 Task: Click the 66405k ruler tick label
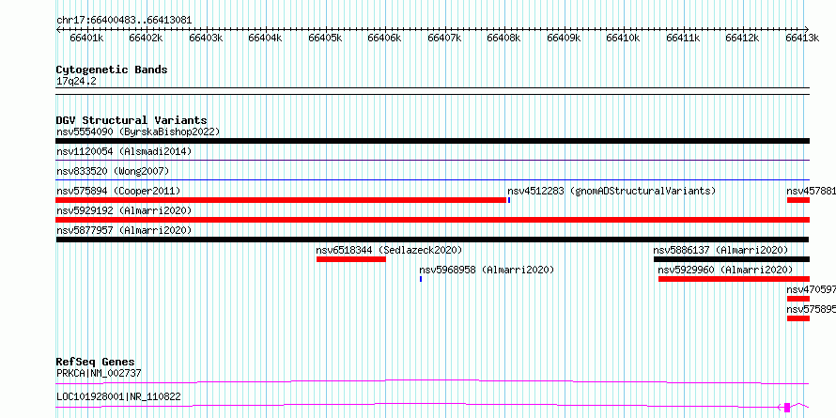[x=325, y=38]
